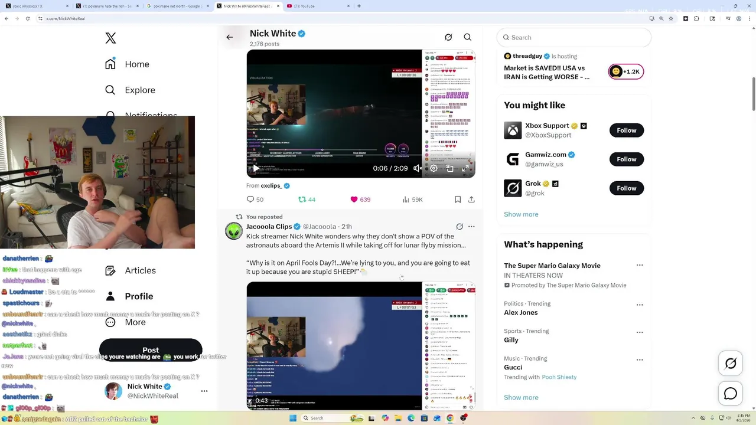
Task: Search this profile's posts via magnifier icon
Action: pos(468,37)
